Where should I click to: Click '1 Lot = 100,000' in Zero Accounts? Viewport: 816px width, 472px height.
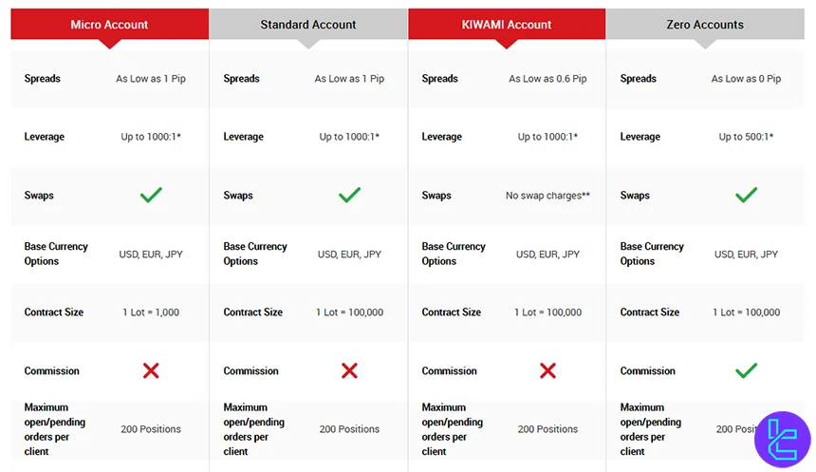pyautogui.click(x=747, y=312)
